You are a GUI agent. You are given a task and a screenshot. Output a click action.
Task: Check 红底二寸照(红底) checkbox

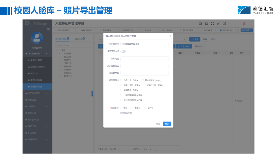[144, 85]
